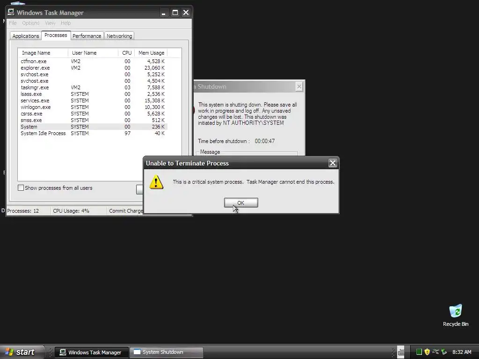Close the Windows Task Manager window
Viewport: 479px width, 359px height.
click(x=186, y=13)
